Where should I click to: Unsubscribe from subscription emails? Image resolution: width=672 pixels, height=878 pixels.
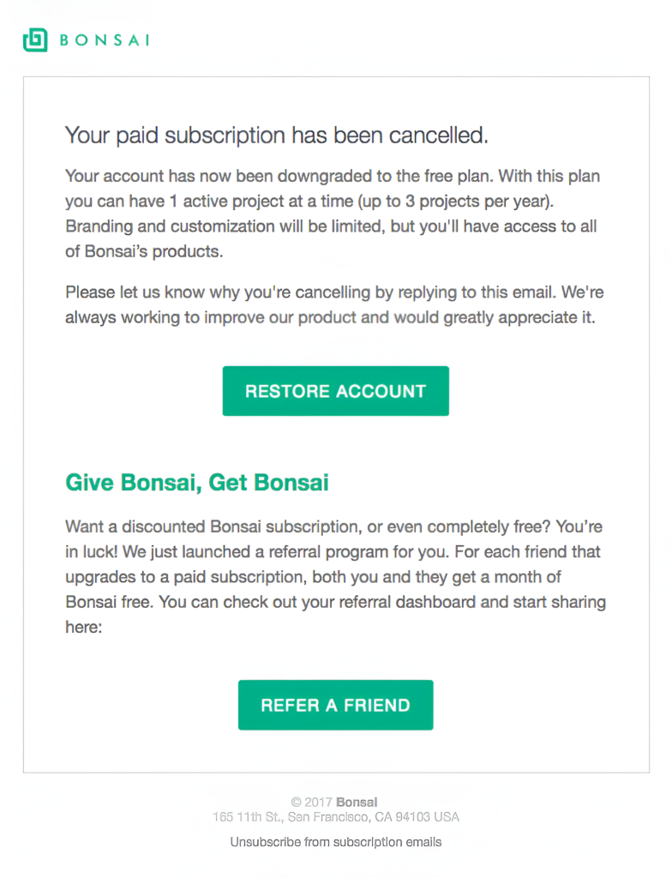tap(335, 842)
